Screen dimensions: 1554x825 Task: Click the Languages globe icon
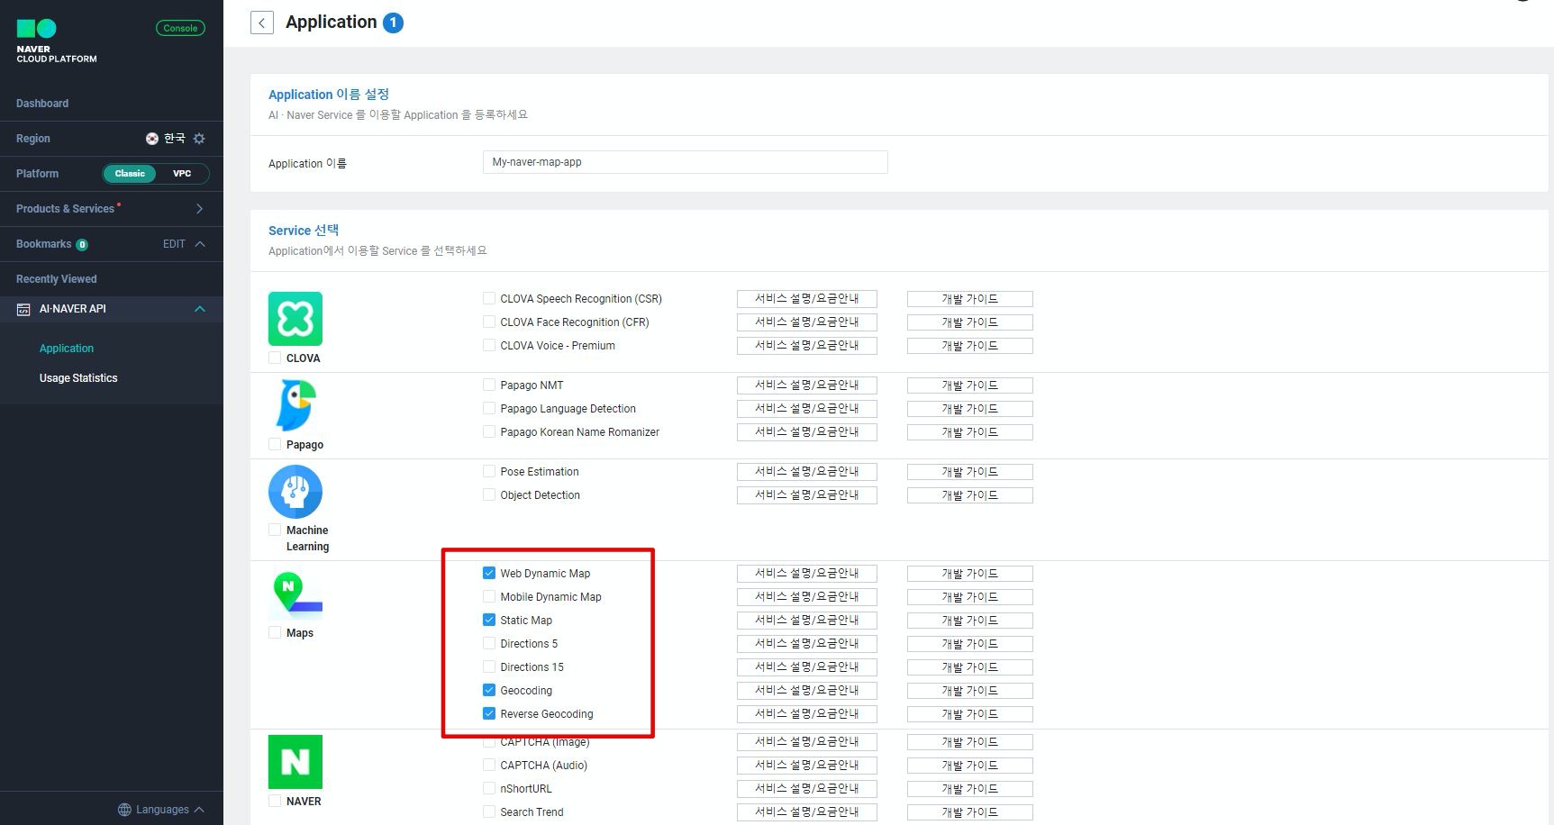124,810
